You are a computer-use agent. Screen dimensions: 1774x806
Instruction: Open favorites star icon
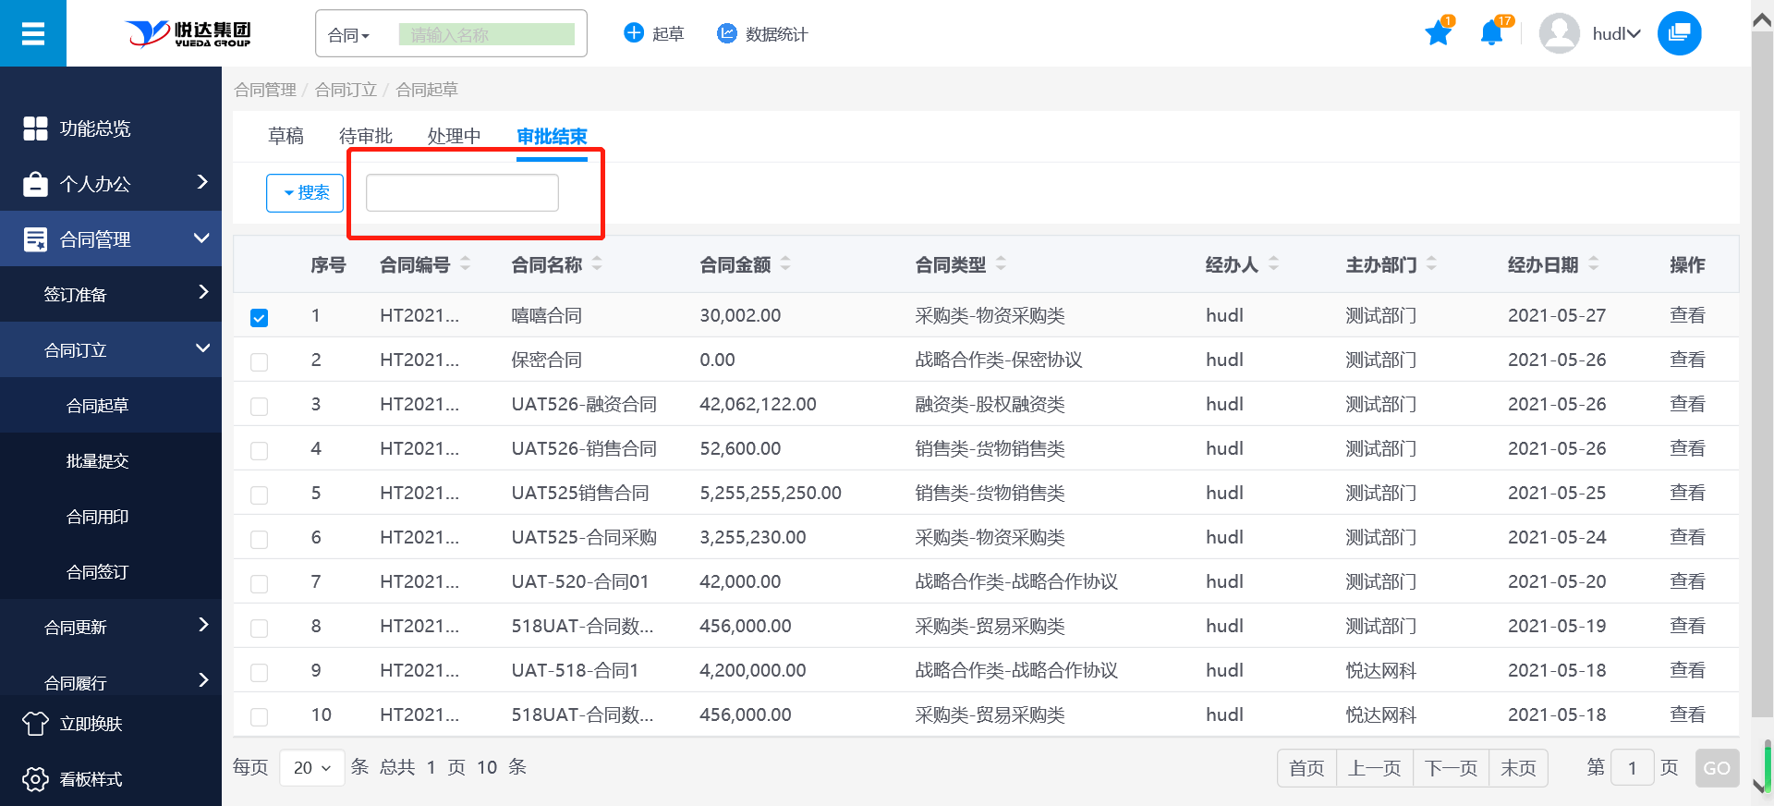(x=1438, y=34)
